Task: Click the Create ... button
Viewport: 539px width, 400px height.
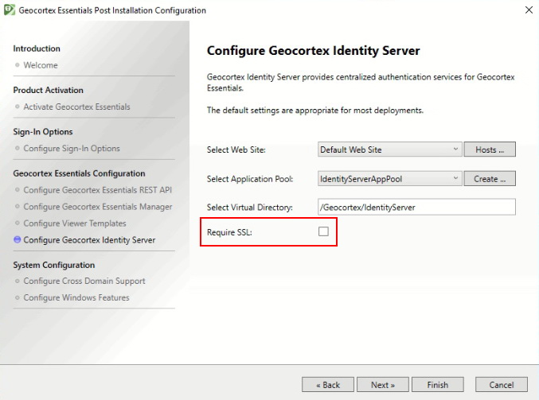Action: tap(490, 179)
